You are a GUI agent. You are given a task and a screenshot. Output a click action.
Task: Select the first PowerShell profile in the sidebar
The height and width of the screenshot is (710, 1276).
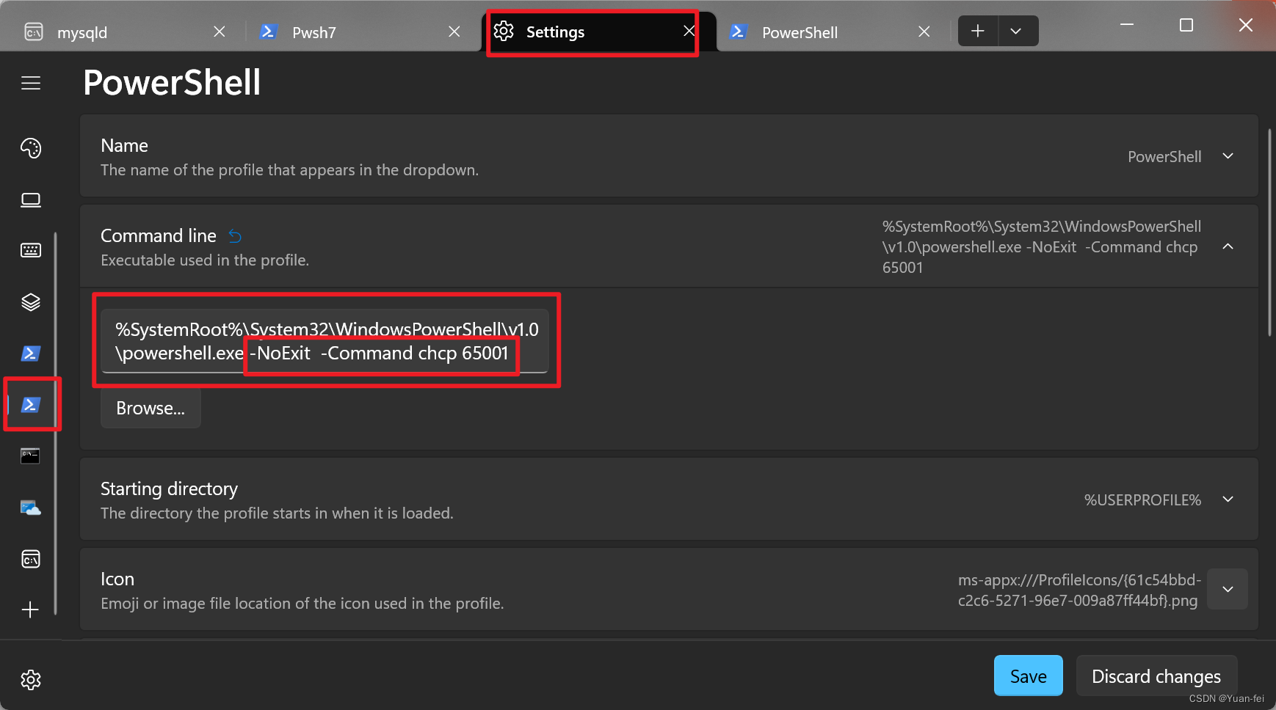pyautogui.click(x=31, y=354)
